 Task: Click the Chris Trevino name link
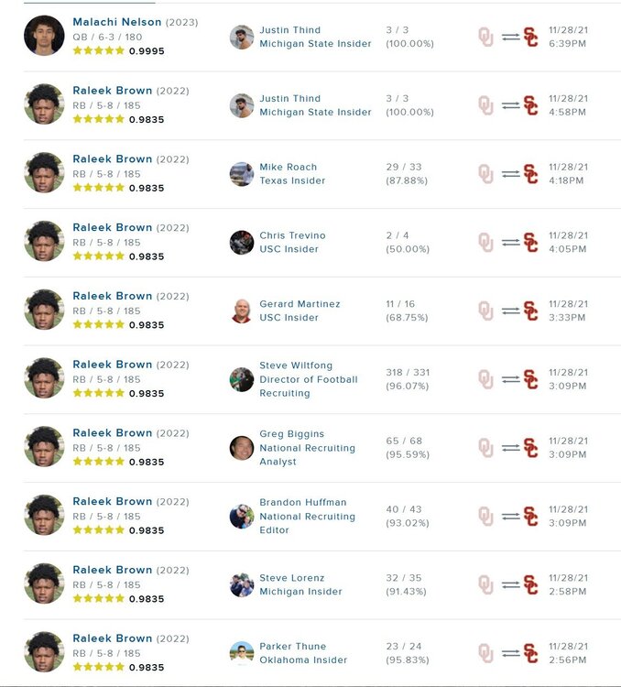click(x=292, y=235)
